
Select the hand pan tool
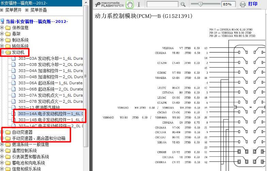point(130,4)
